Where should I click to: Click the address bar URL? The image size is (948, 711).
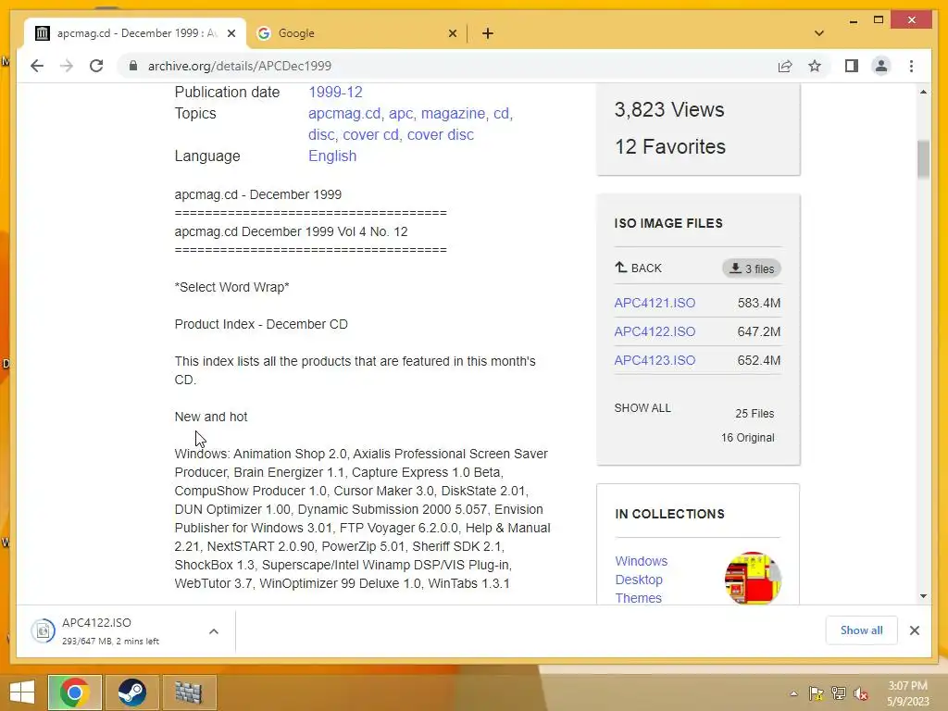coord(240,66)
